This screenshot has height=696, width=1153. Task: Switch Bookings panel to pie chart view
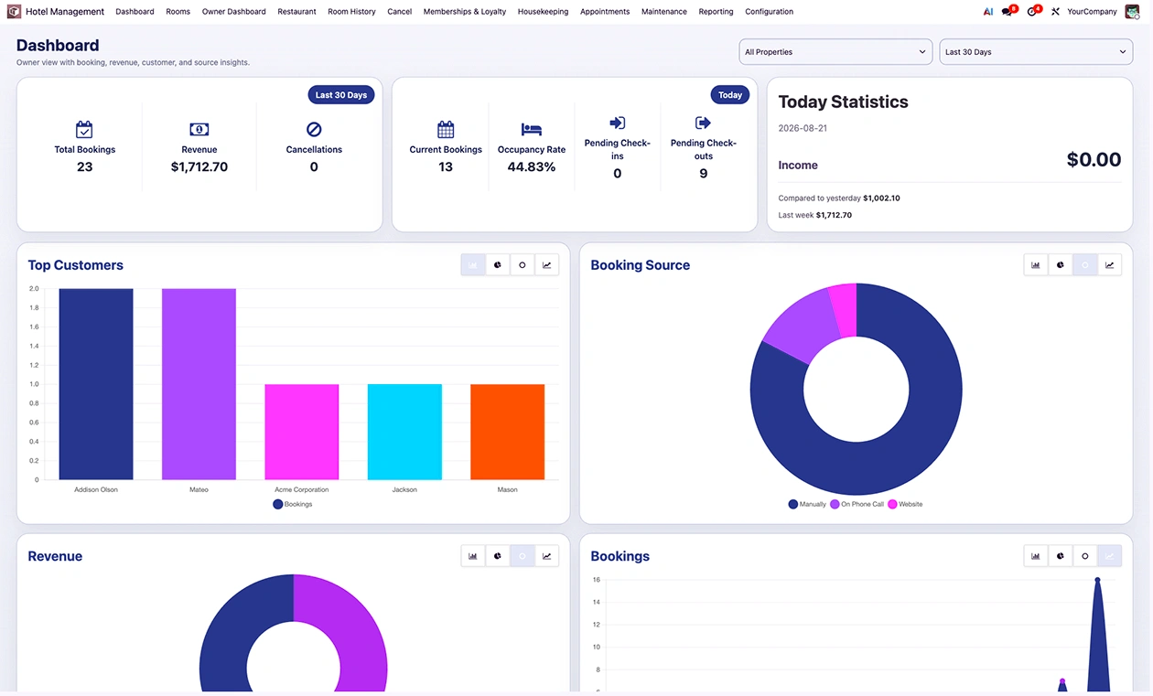1061,556
